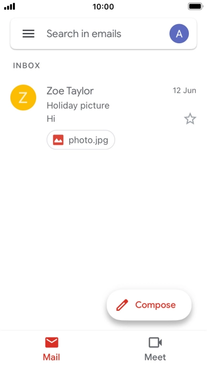The width and height of the screenshot is (207, 367).
Task: Click the signal strength bars icon
Action: (10, 7)
